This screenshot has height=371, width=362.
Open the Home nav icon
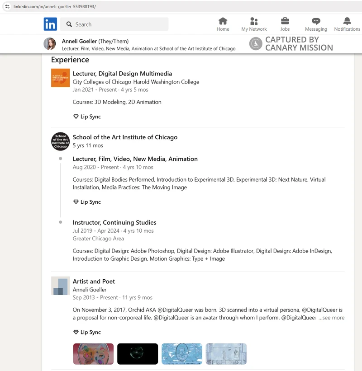pyautogui.click(x=223, y=21)
